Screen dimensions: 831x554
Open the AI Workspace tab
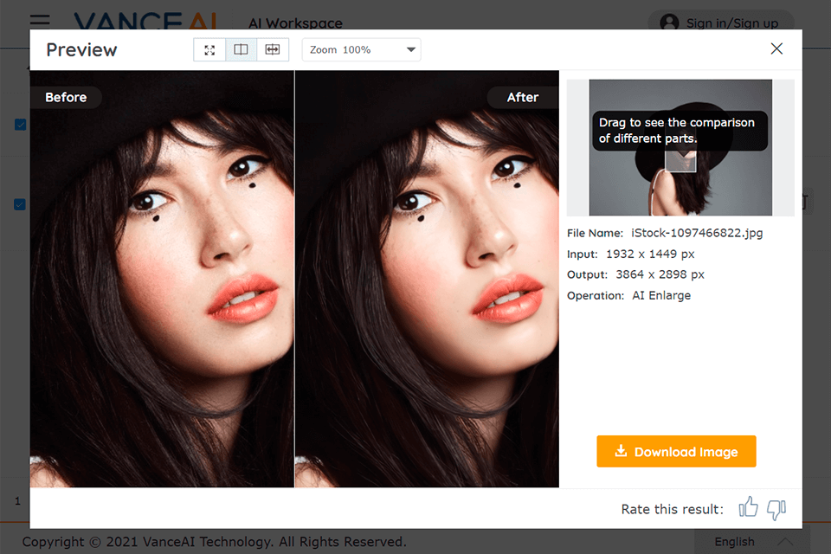[295, 23]
